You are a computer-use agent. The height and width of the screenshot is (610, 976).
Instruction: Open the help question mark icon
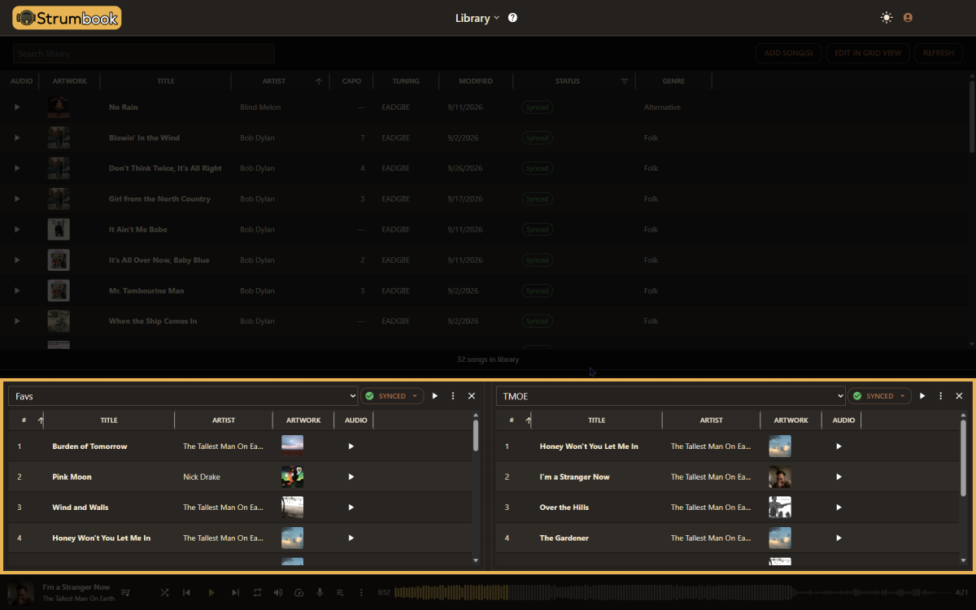click(512, 17)
